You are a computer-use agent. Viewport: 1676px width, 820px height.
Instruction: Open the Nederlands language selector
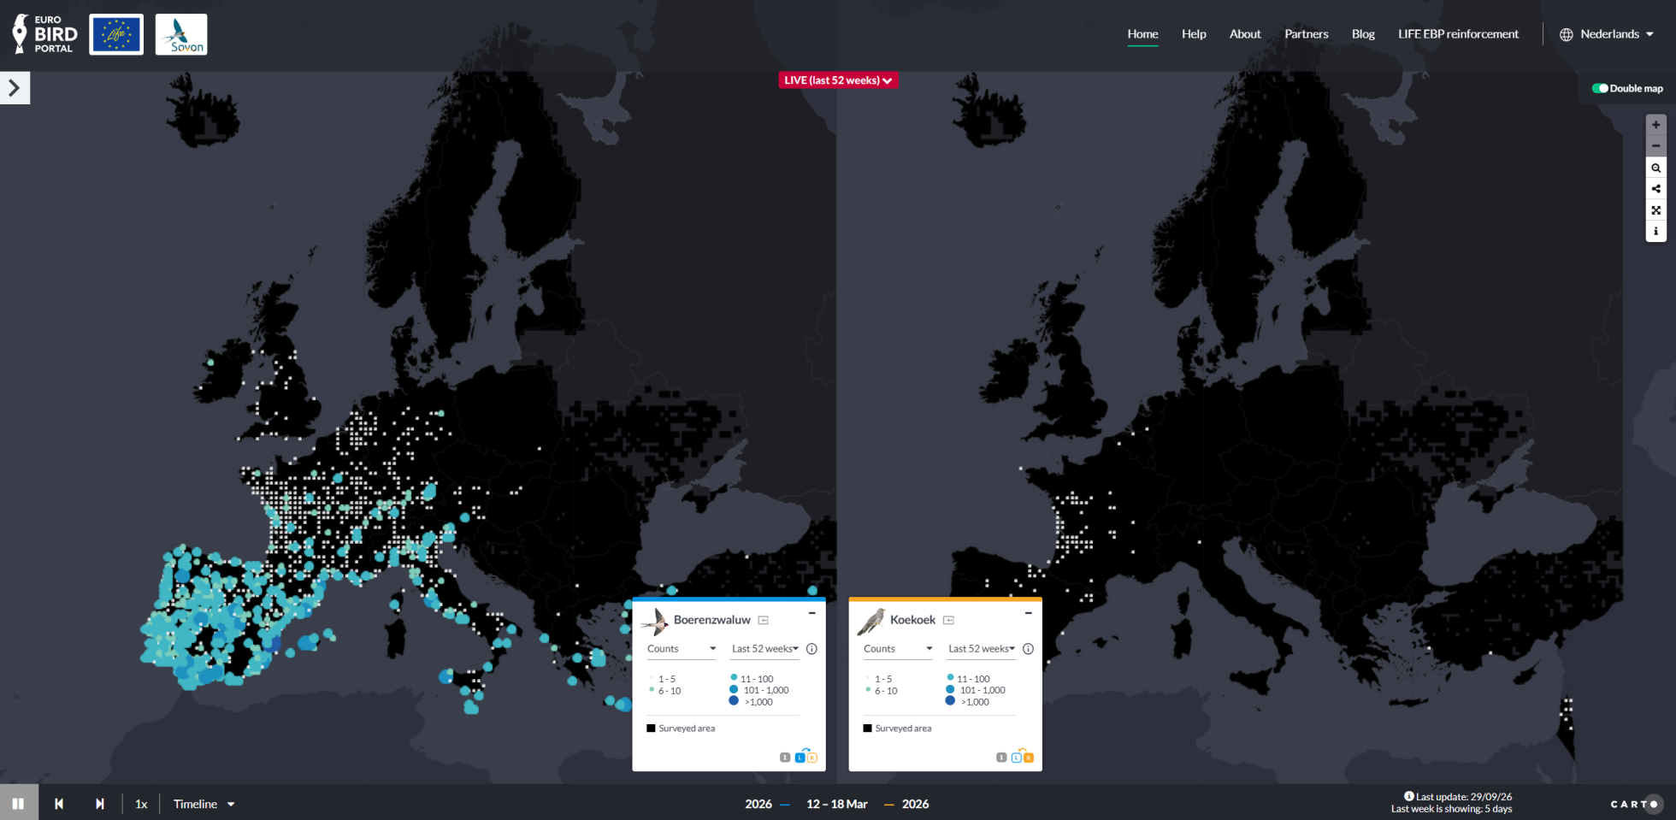coord(1607,34)
